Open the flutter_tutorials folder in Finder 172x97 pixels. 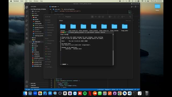(114, 27)
